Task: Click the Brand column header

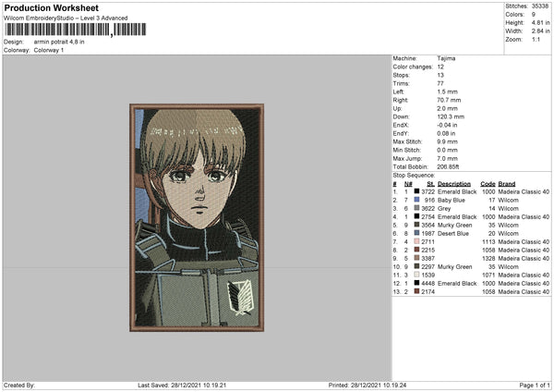Action: coord(507,184)
